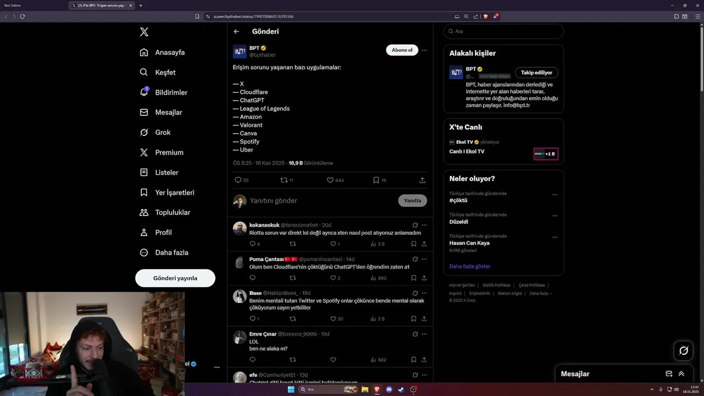The image size is (704, 396).
Task: Click the Yanıtını gönder reply field
Action: [322, 201]
